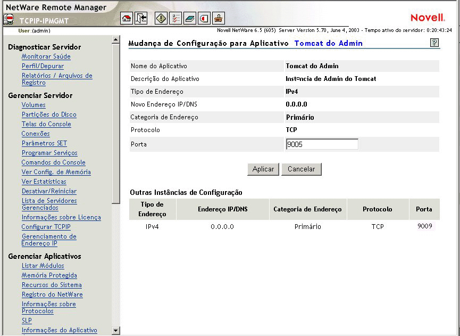This screenshot has width=460, height=336.
Task: Click the Aplicar button
Action: [263, 169]
